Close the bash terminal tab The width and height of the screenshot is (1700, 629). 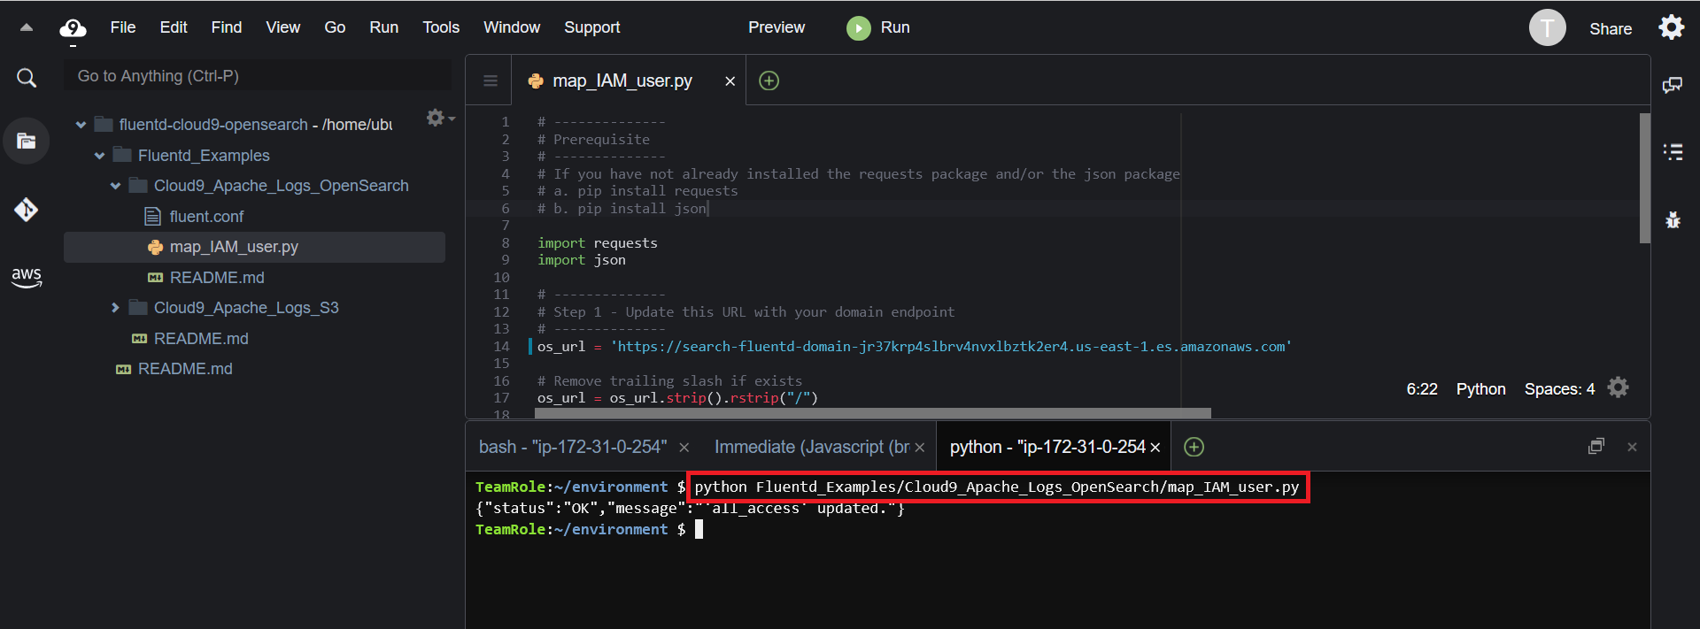tap(684, 448)
